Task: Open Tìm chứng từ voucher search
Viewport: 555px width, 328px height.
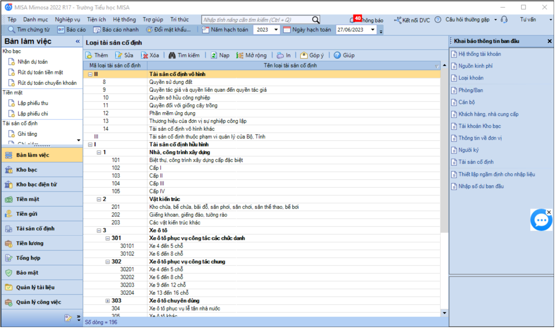Action: click(x=29, y=29)
